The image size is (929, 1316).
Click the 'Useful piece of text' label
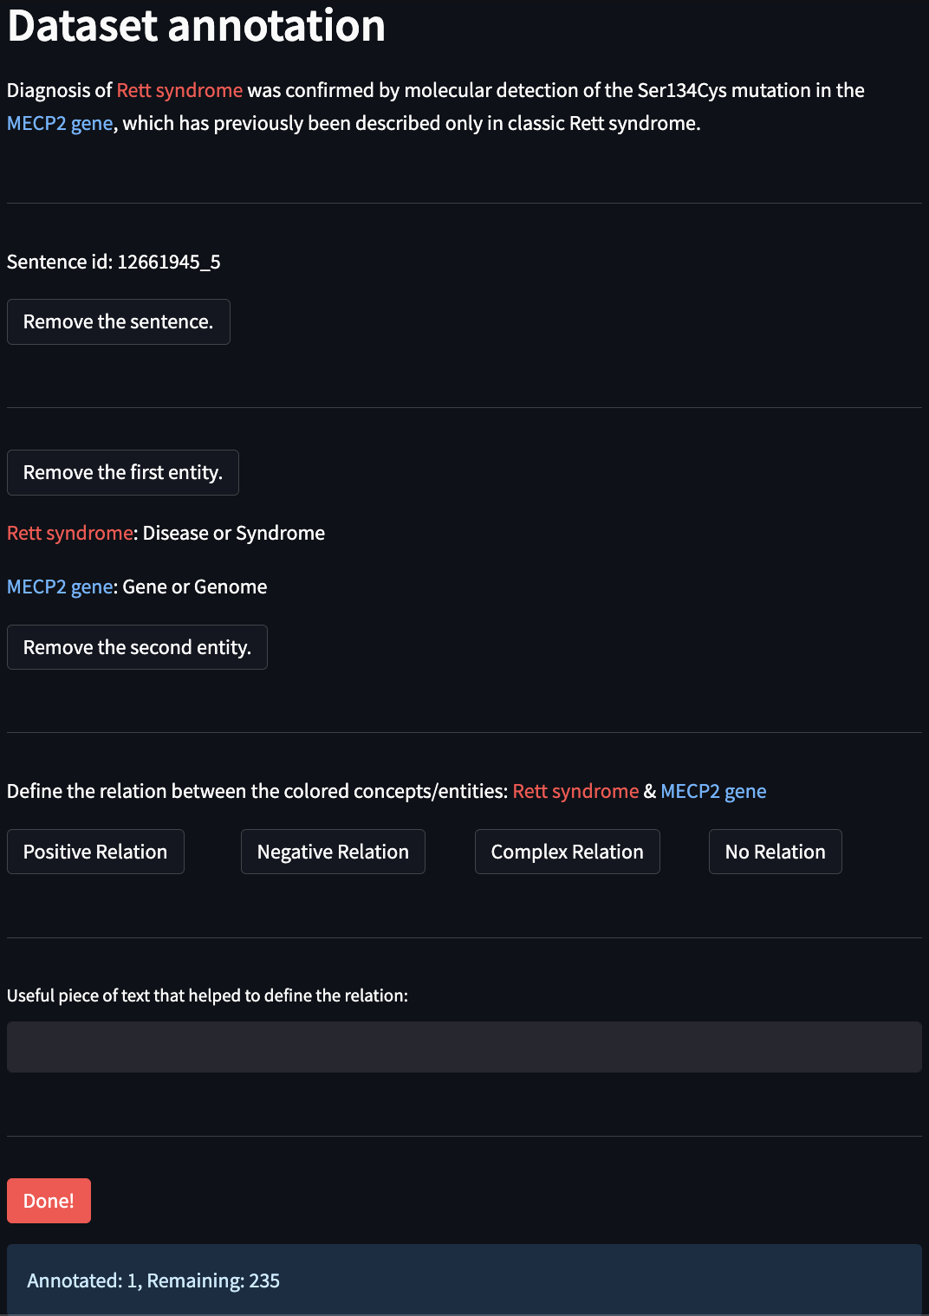click(x=207, y=995)
